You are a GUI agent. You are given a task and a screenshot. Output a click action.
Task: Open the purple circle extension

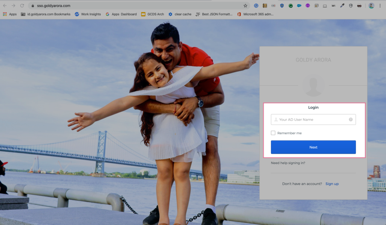click(x=308, y=6)
